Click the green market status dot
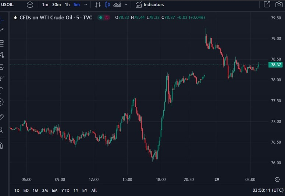This screenshot has height=196, width=285. click(x=101, y=18)
